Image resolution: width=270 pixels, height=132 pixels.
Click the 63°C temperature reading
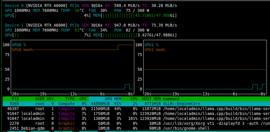click(79, 30)
